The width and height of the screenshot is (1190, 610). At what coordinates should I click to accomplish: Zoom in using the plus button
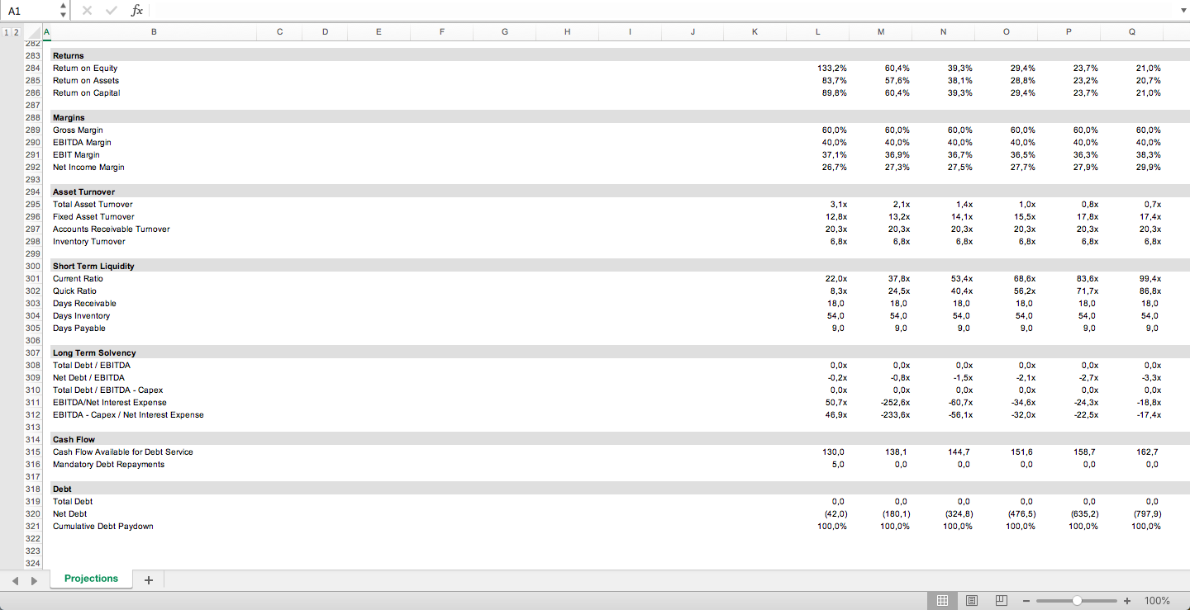click(1126, 600)
